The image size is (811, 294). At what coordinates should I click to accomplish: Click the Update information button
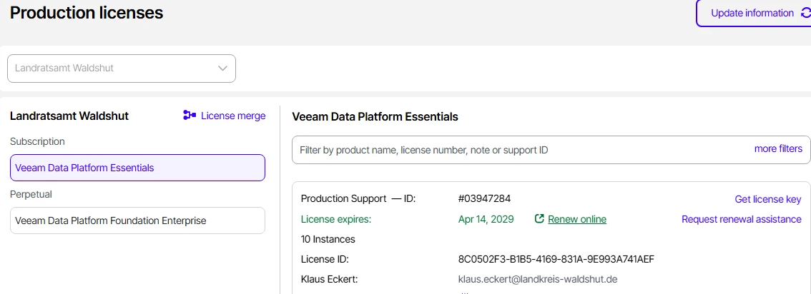pyautogui.click(x=754, y=14)
